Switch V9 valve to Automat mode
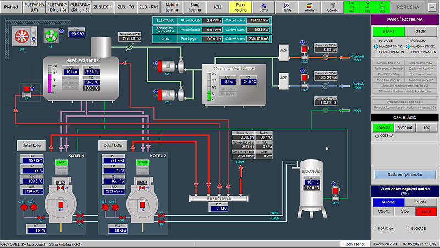This screenshot has height=248, width=440. pyautogui.click(x=388, y=202)
